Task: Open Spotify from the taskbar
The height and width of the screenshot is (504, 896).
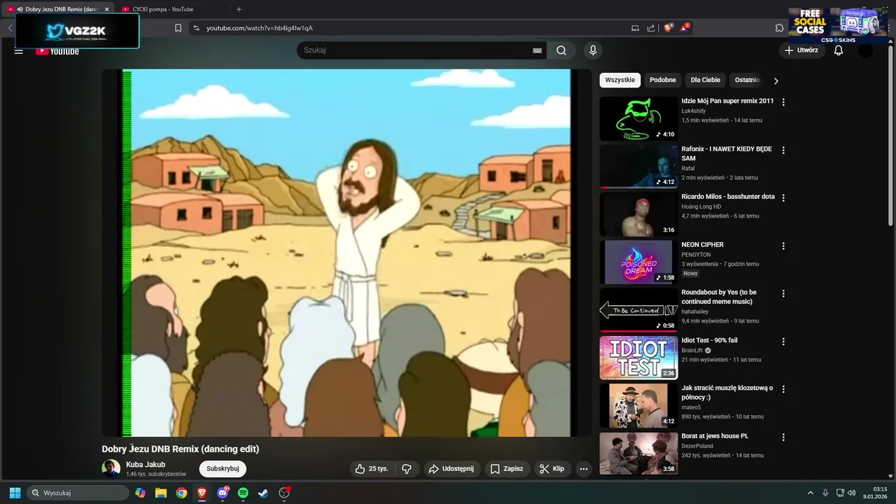Action: coord(243,493)
